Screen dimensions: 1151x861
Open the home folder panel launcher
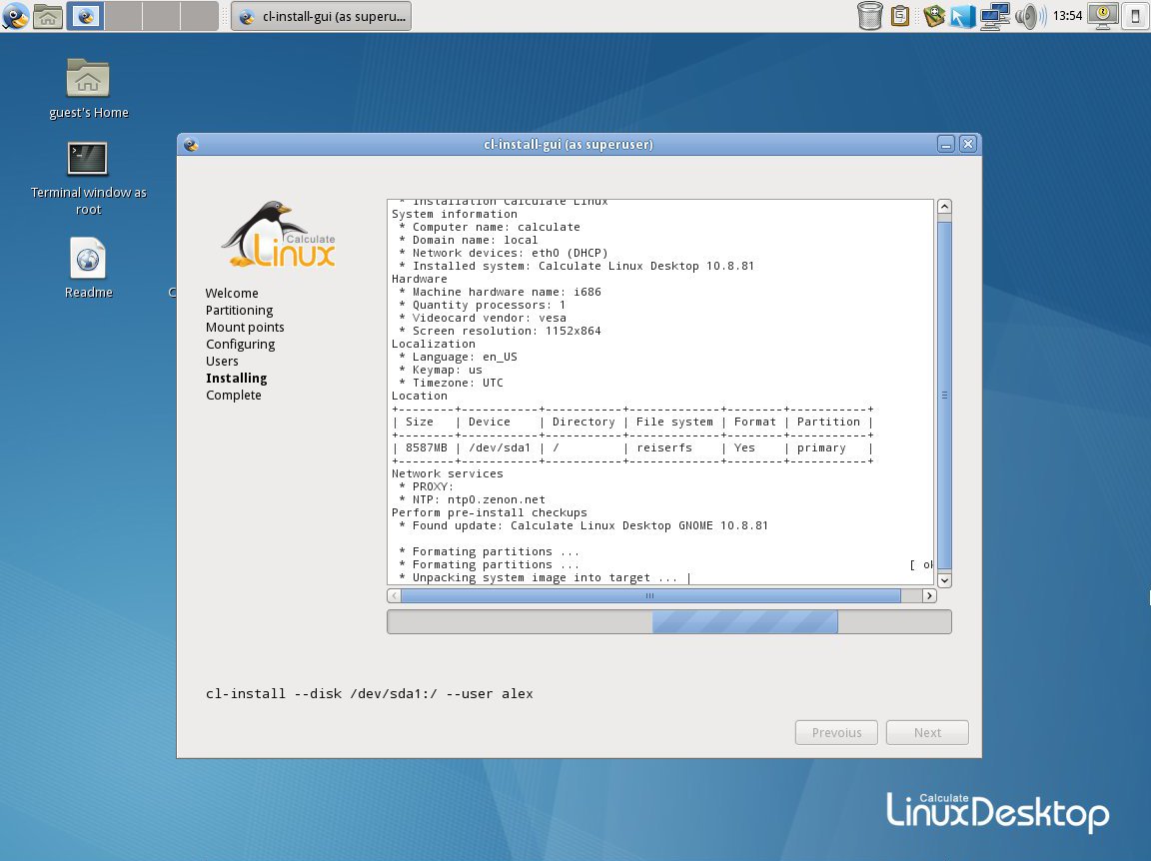coord(48,16)
